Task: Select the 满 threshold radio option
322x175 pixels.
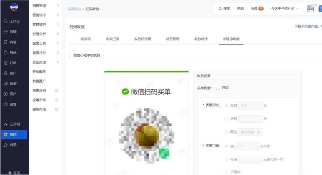Action: point(226,146)
